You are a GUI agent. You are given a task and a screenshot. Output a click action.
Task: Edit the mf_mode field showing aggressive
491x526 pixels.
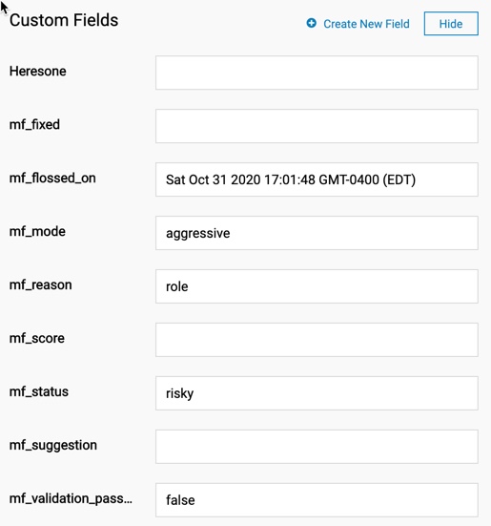pos(317,233)
